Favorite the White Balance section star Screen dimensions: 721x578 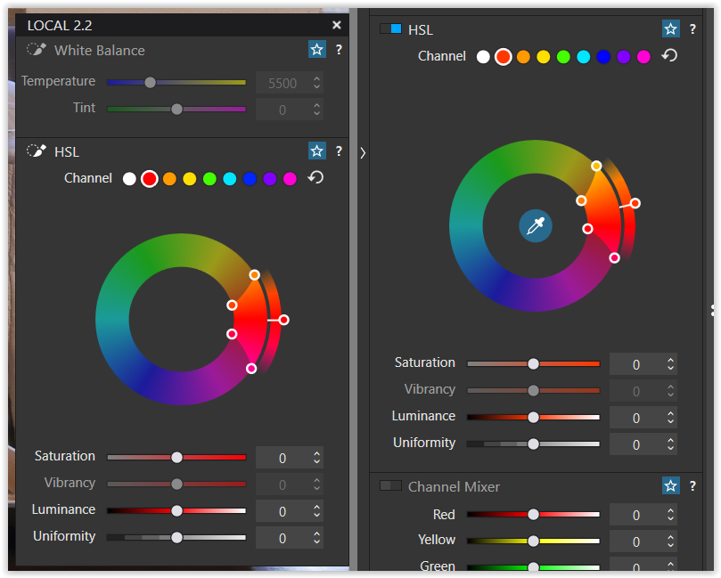pyautogui.click(x=316, y=50)
